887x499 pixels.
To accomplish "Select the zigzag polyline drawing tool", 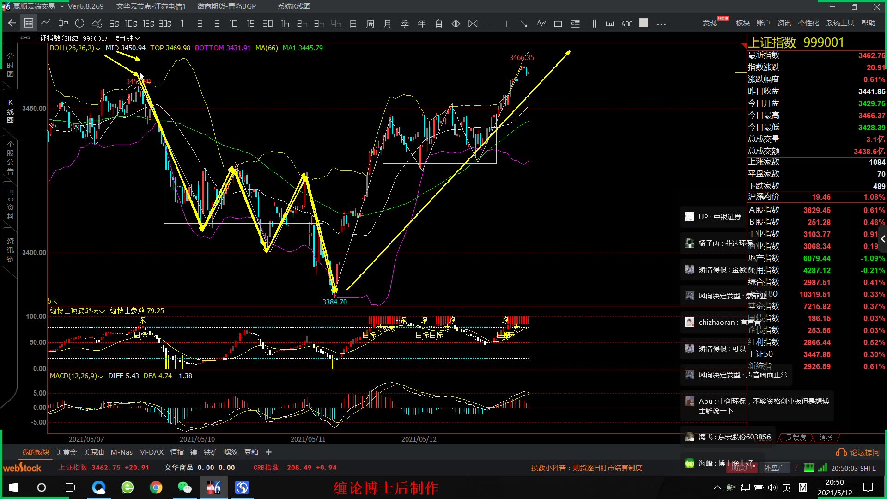I will coord(541,23).
